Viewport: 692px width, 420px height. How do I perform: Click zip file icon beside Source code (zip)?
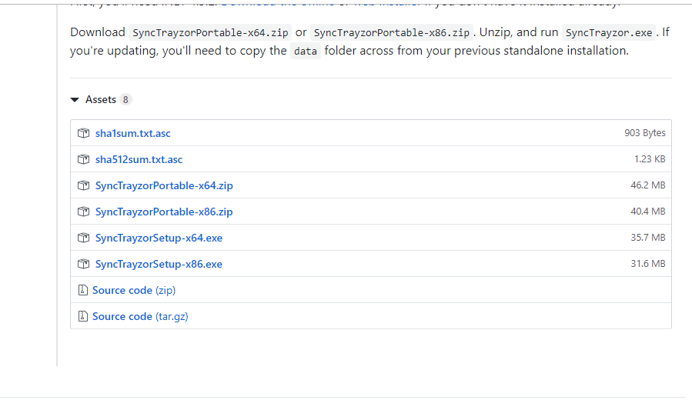[x=83, y=290]
